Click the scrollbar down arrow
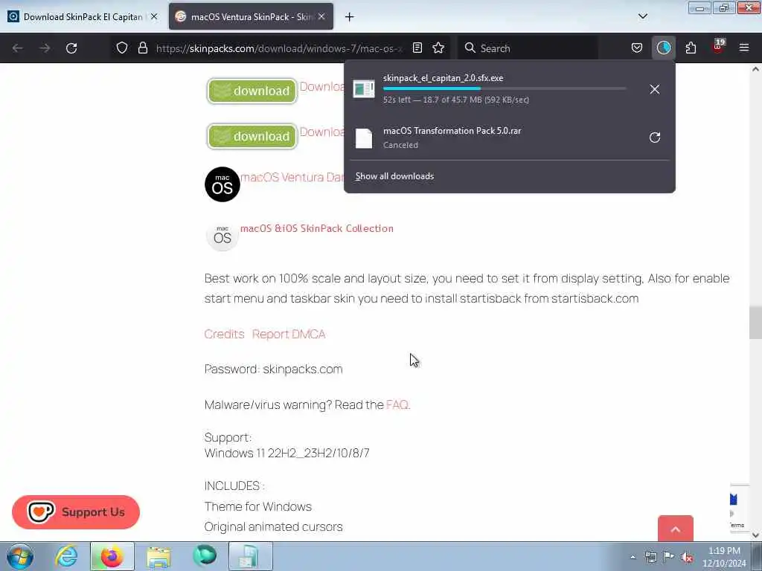 pyautogui.click(x=756, y=535)
